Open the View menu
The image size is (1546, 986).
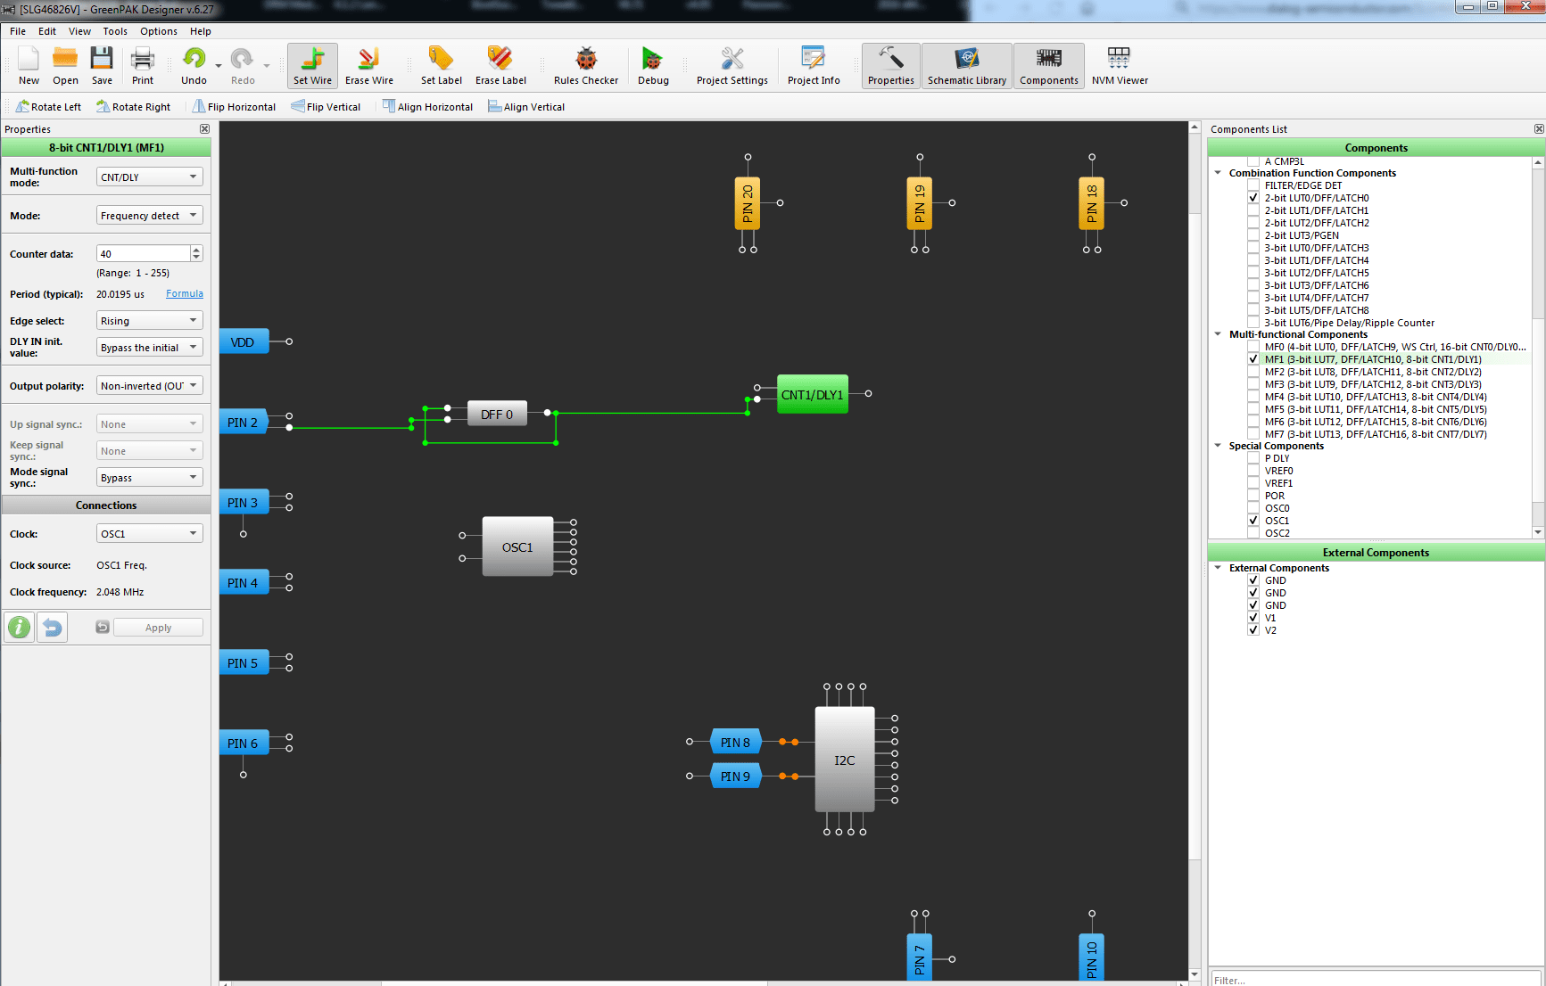pyautogui.click(x=79, y=31)
